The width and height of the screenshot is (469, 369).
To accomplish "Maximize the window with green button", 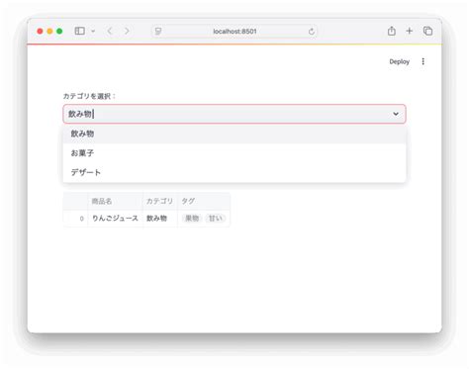I will pos(59,31).
